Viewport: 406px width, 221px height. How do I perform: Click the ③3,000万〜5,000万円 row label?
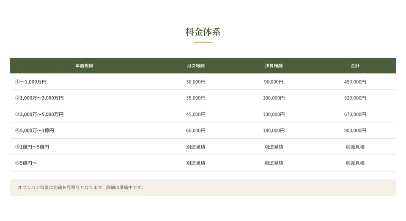click(x=39, y=114)
